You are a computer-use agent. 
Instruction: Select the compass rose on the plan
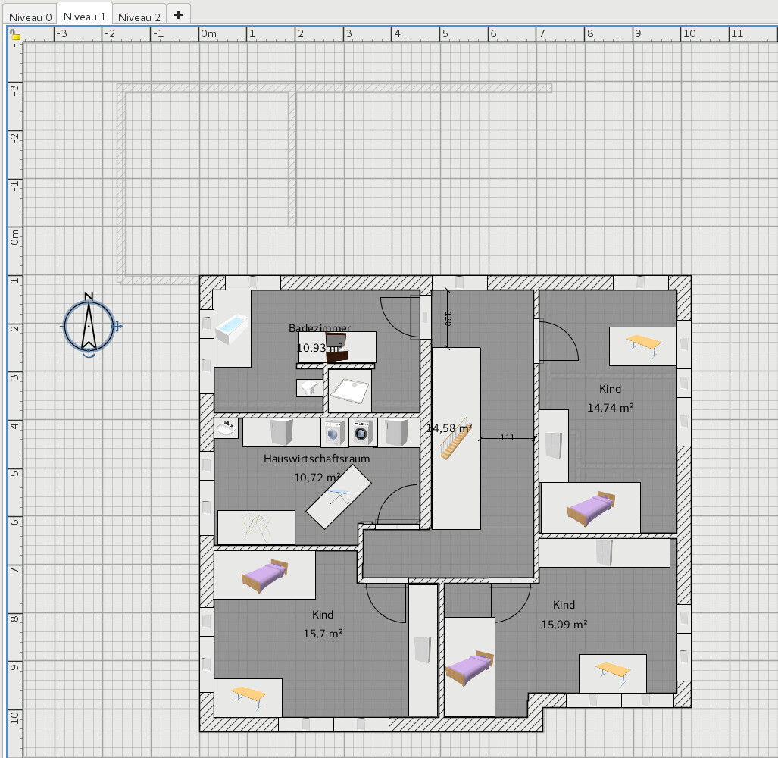tap(89, 326)
